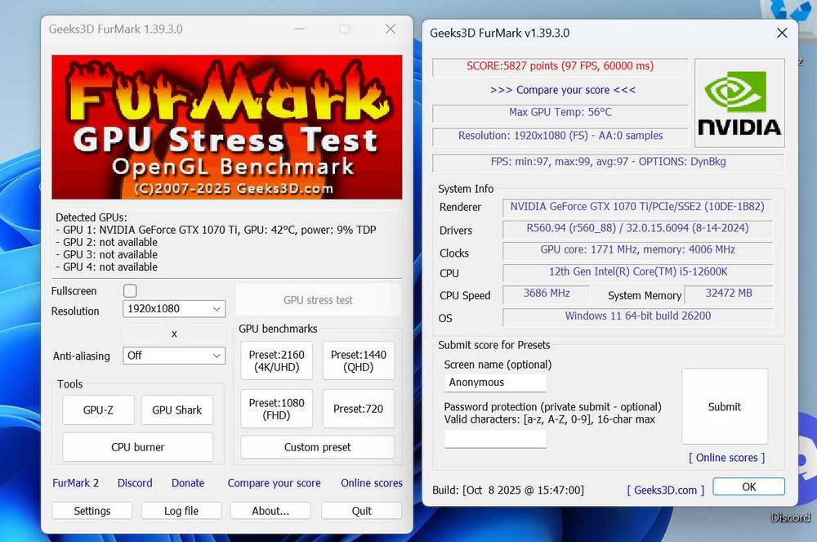Click the GPU core: 1771 MHz field
This screenshot has width=817, height=542.
(637, 250)
